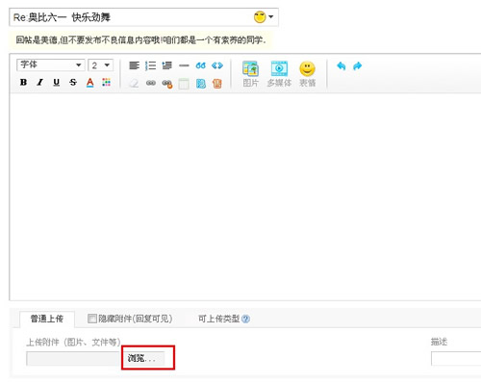Click the 浏览... browse button
The height and width of the screenshot is (384, 481).
tap(143, 358)
